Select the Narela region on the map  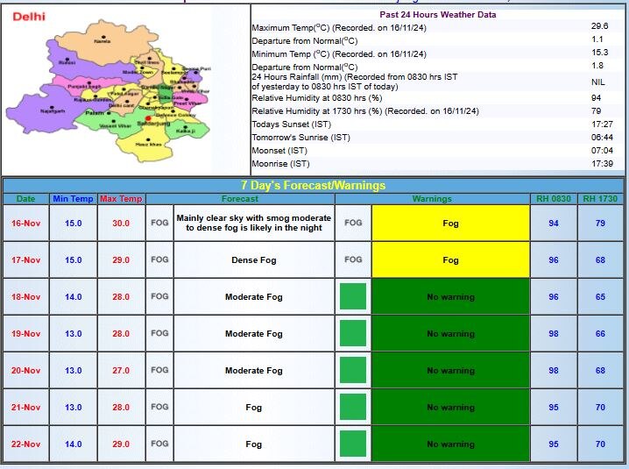102,39
